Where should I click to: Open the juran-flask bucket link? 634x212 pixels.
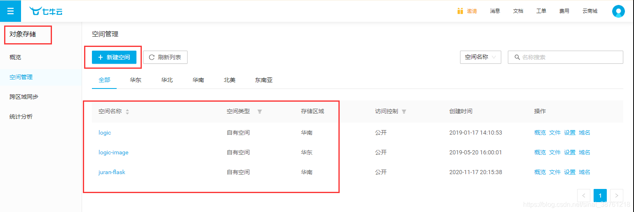112,172
